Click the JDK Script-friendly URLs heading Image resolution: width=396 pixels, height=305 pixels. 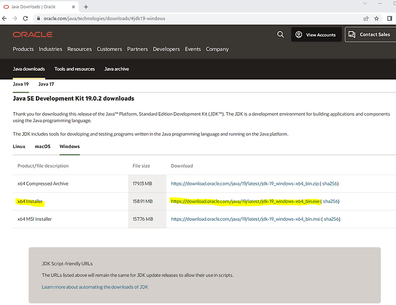coord(67,264)
